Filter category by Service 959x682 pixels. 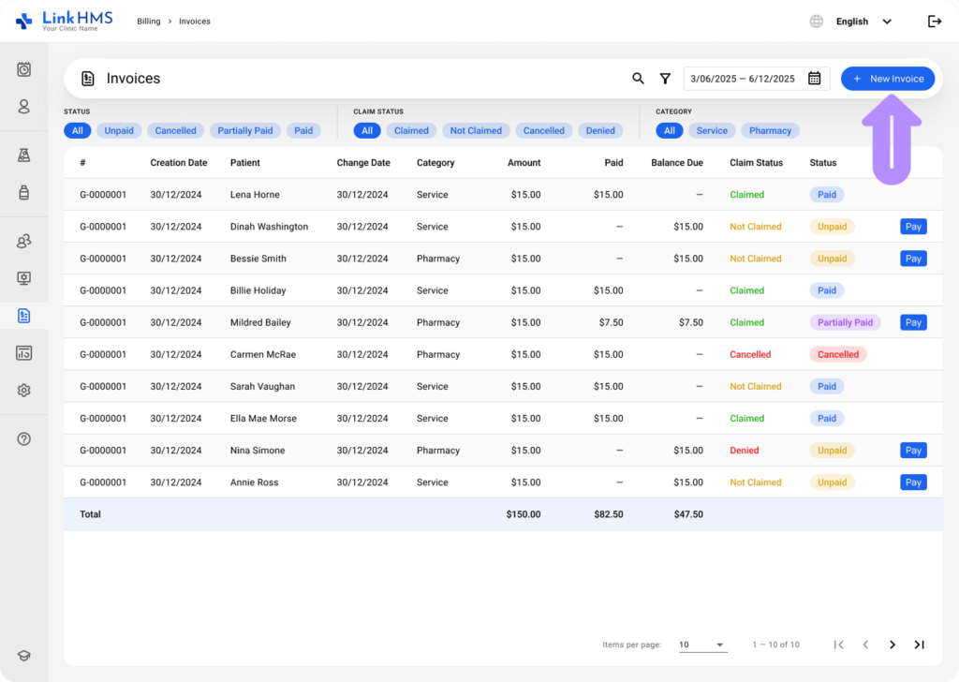click(712, 130)
